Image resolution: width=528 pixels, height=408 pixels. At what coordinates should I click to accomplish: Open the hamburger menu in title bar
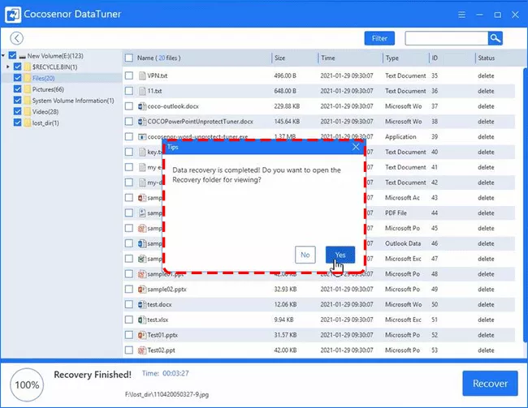click(461, 15)
